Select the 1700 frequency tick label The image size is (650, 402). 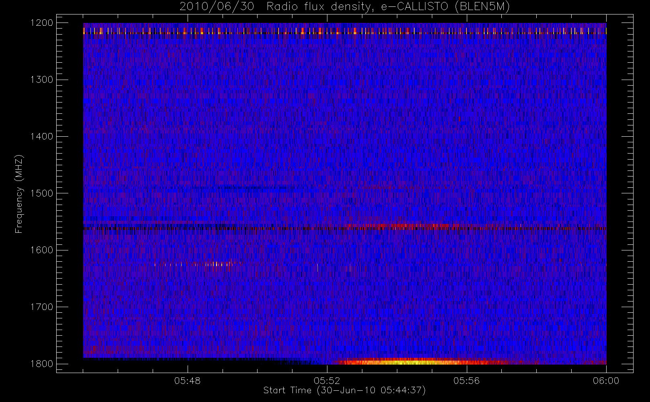tap(42, 307)
